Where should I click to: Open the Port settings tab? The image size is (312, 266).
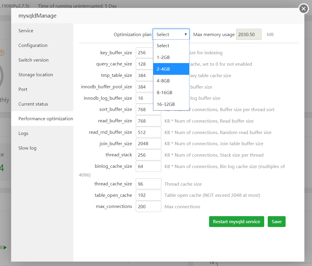[23, 89]
